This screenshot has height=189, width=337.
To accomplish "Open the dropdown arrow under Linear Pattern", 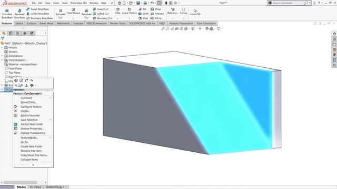I will point(130,19).
